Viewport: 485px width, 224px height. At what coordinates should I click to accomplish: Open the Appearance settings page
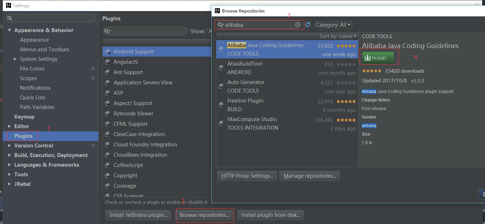tap(34, 40)
